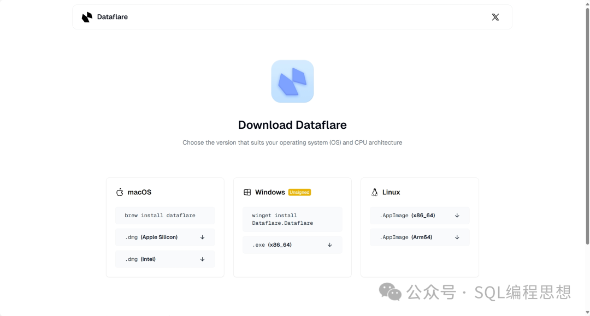
Task: Click the Download Dataflare heading
Action: pyautogui.click(x=292, y=125)
